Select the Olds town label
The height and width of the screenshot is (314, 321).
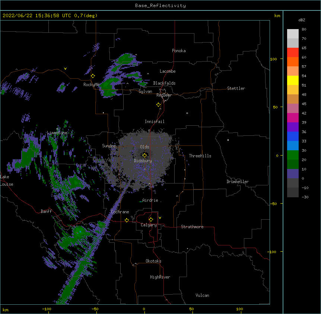144,147
